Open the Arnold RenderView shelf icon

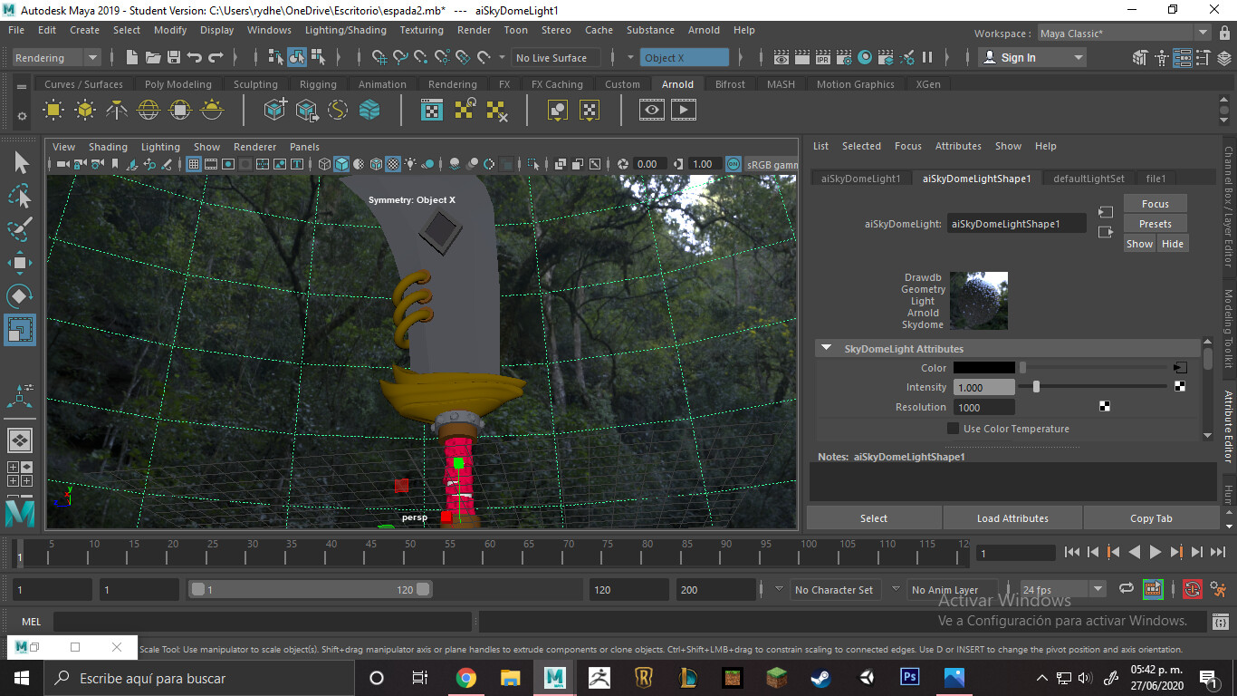[651, 111]
